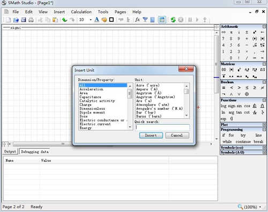The image size is (268, 212).
Task: Open the File menu
Action: point(16,12)
